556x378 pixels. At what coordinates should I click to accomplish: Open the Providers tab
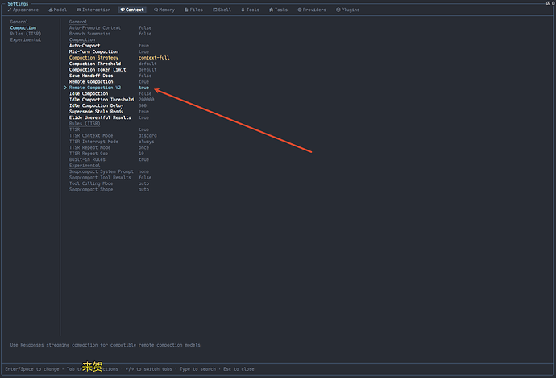[312, 10]
